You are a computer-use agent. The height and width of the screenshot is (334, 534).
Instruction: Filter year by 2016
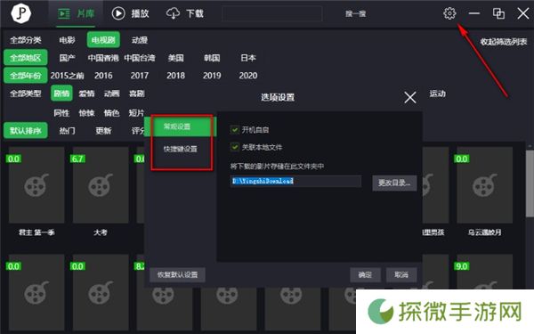(x=103, y=76)
